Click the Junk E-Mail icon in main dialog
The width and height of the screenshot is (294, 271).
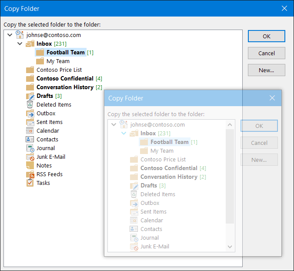[x=30, y=157]
